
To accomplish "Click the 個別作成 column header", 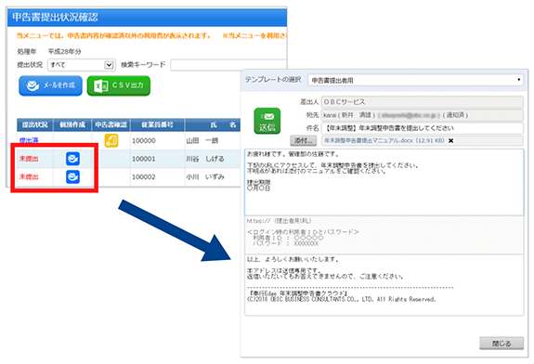I will (x=72, y=124).
